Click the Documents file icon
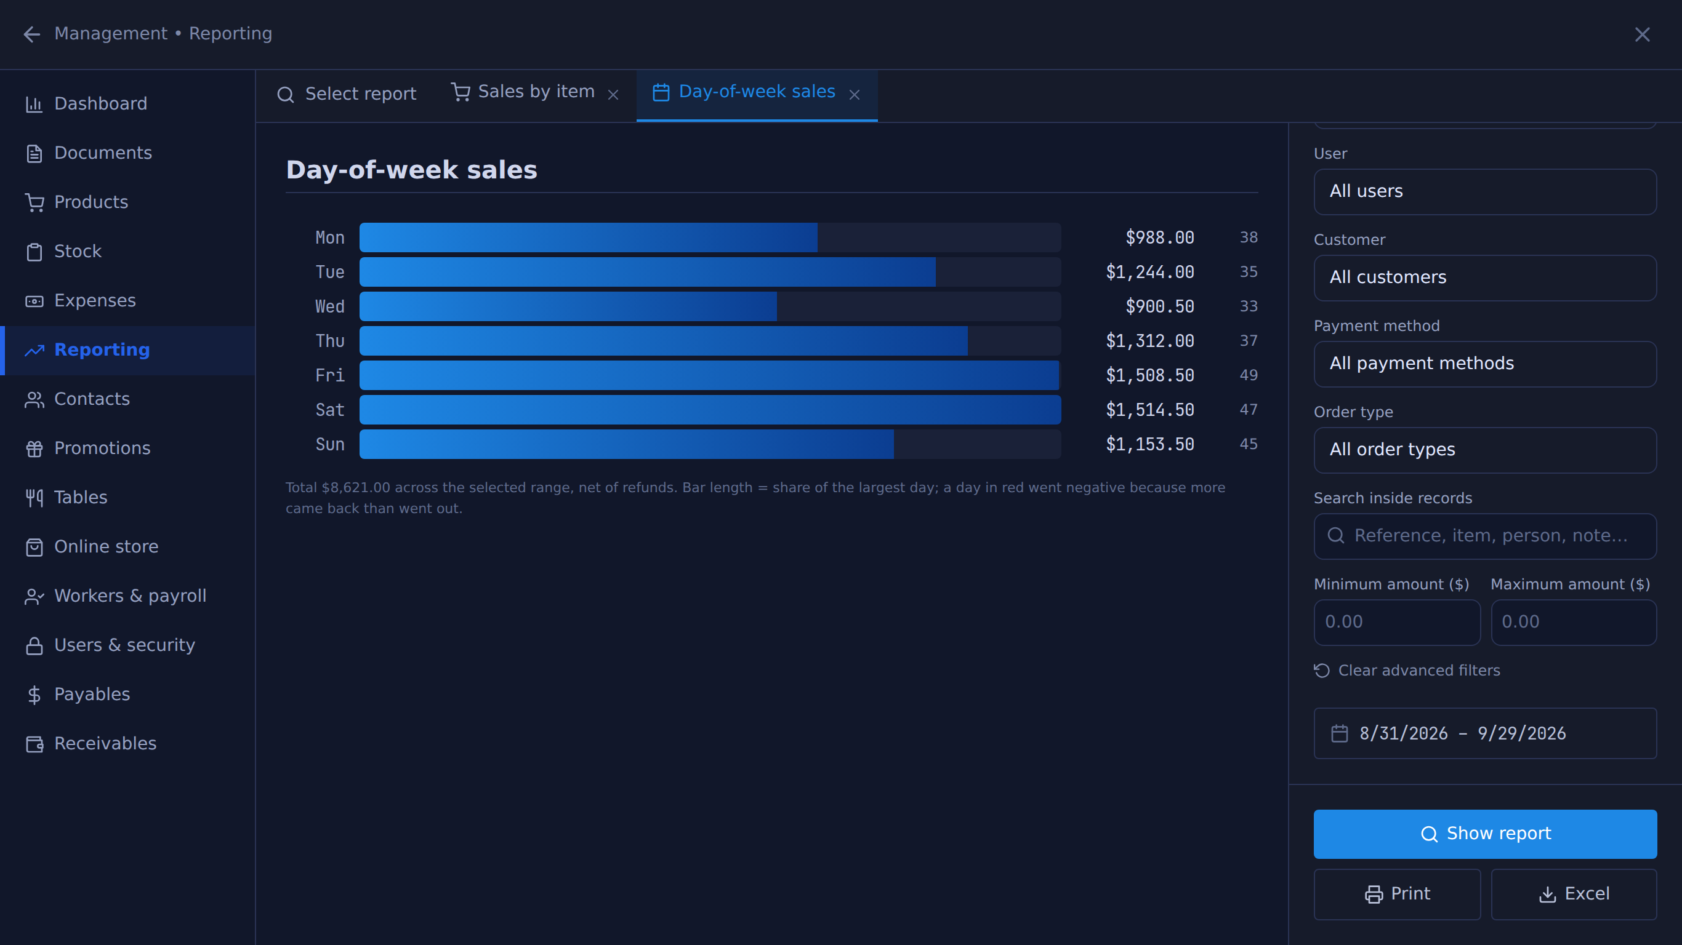 tap(34, 153)
